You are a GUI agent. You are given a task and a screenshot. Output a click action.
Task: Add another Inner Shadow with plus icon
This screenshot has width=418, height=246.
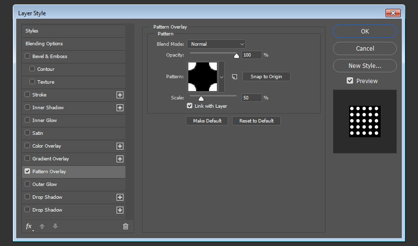coord(119,108)
